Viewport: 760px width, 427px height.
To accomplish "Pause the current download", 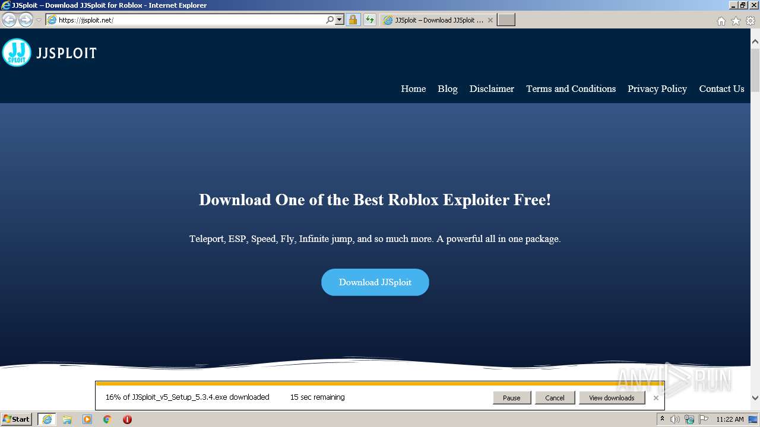I will tap(512, 398).
